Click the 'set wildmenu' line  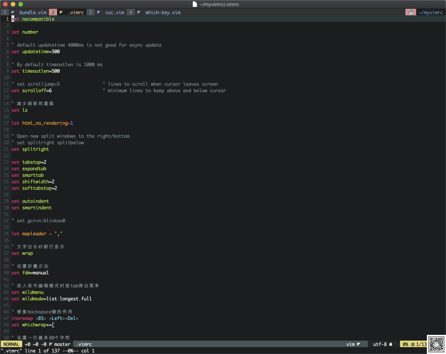28,292
